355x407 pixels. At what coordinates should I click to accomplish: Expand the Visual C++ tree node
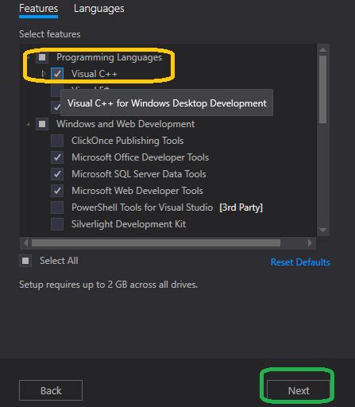tap(44, 73)
